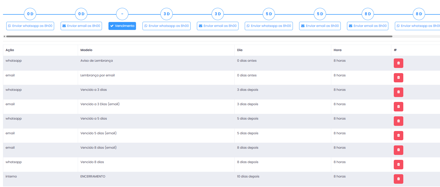Click the Vencimento button with checkmark
The image size is (440, 187).
pos(122,26)
